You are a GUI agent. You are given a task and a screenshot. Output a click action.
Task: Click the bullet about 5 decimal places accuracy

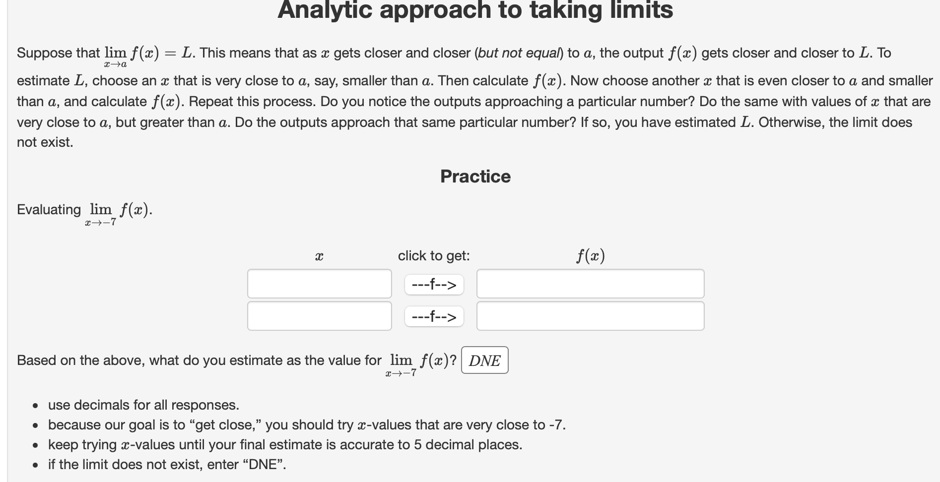coord(284,444)
